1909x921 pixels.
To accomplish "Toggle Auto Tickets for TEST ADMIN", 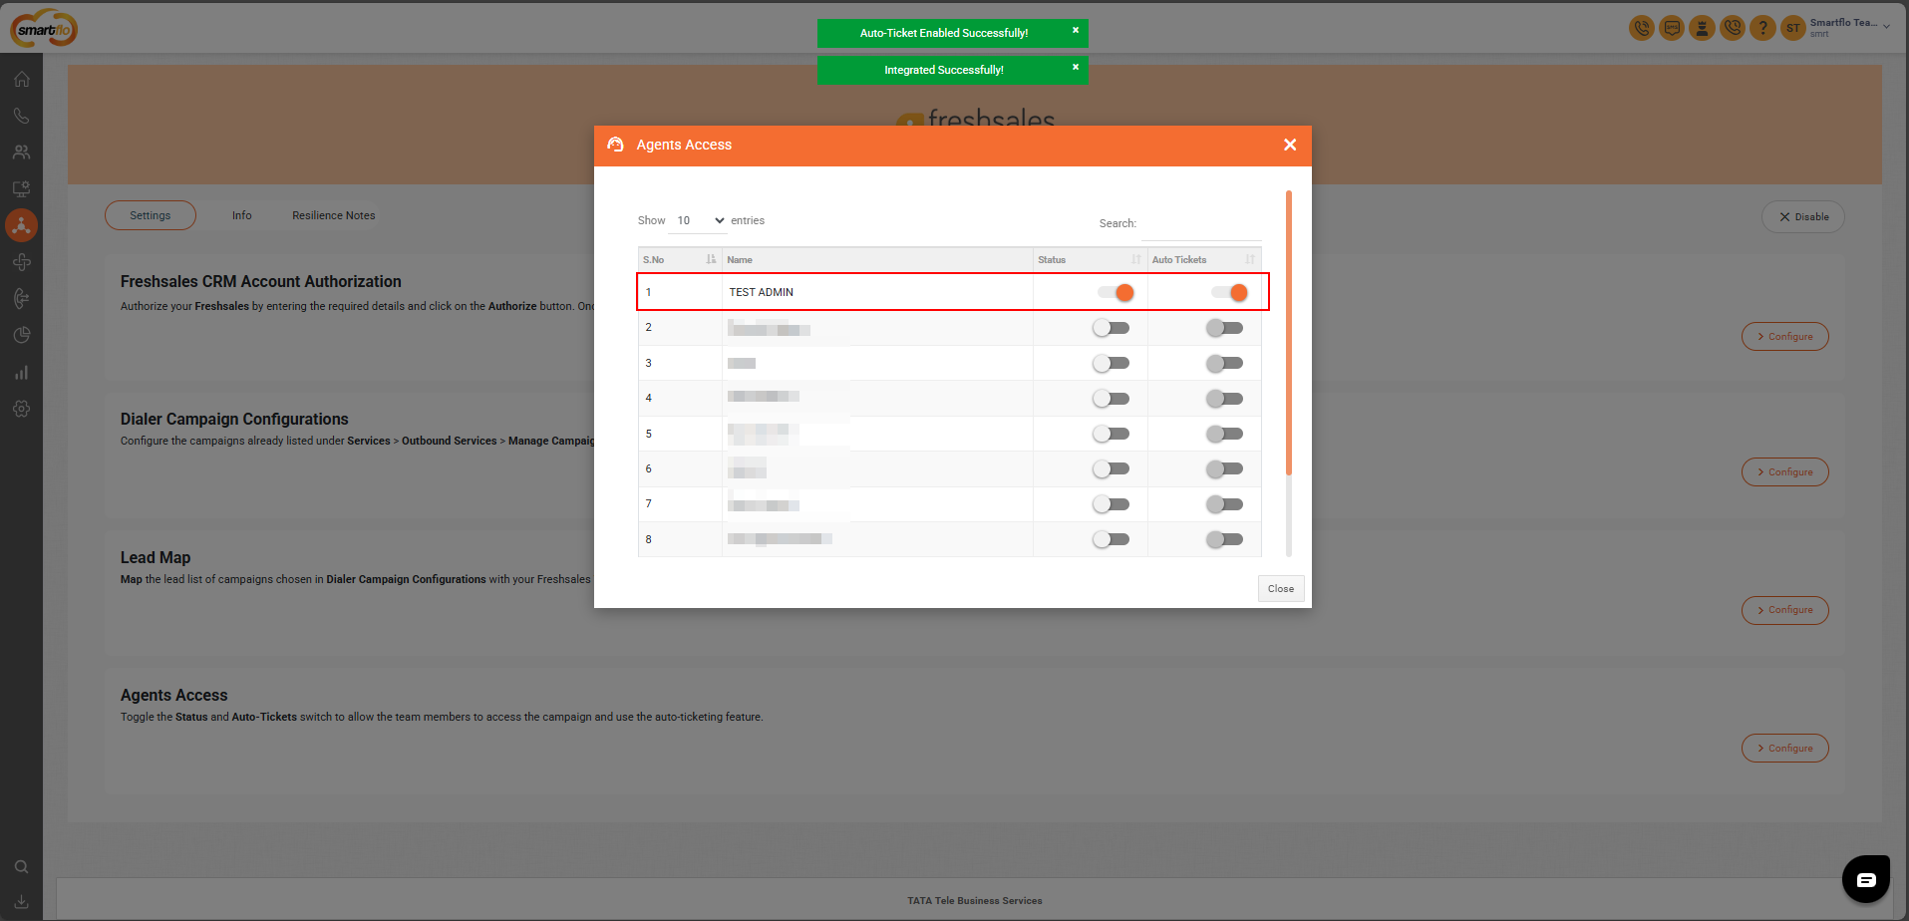I will 1229,292.
